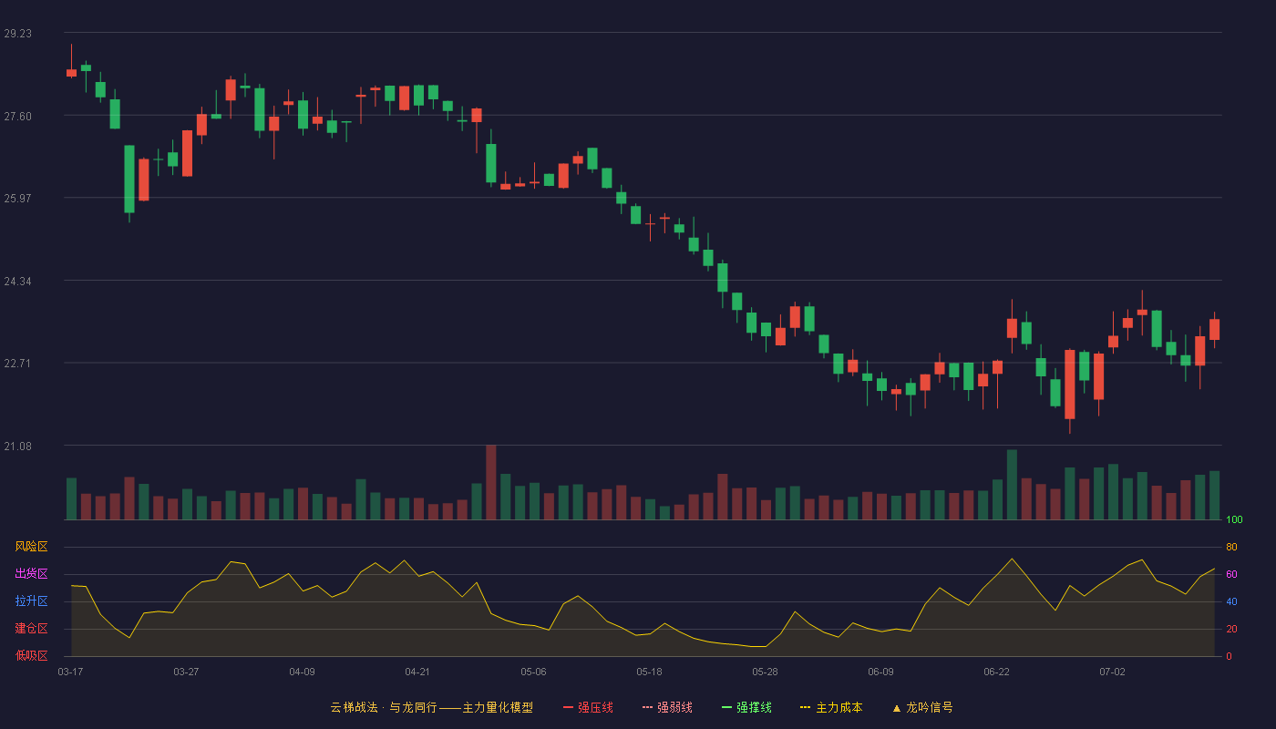Click the 风险区 zone label
1276x729 pixels.
[31, 547]
